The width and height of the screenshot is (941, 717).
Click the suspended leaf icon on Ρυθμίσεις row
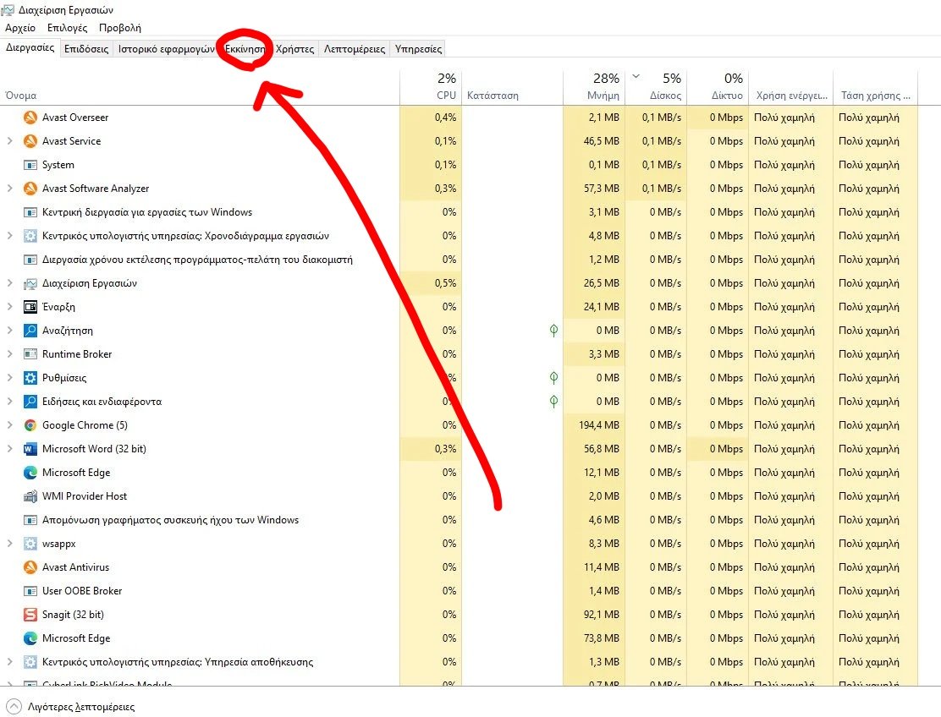[x=554, y=378]
